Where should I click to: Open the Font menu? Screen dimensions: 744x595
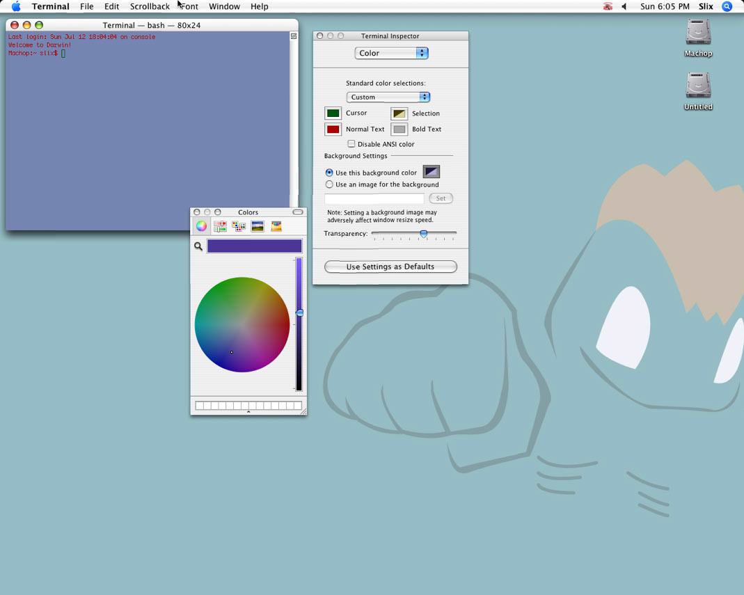click(x=189, y=6)
